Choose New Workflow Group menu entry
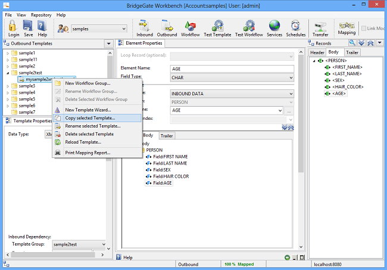The image size is (387, 270). [x=97, y=83]
